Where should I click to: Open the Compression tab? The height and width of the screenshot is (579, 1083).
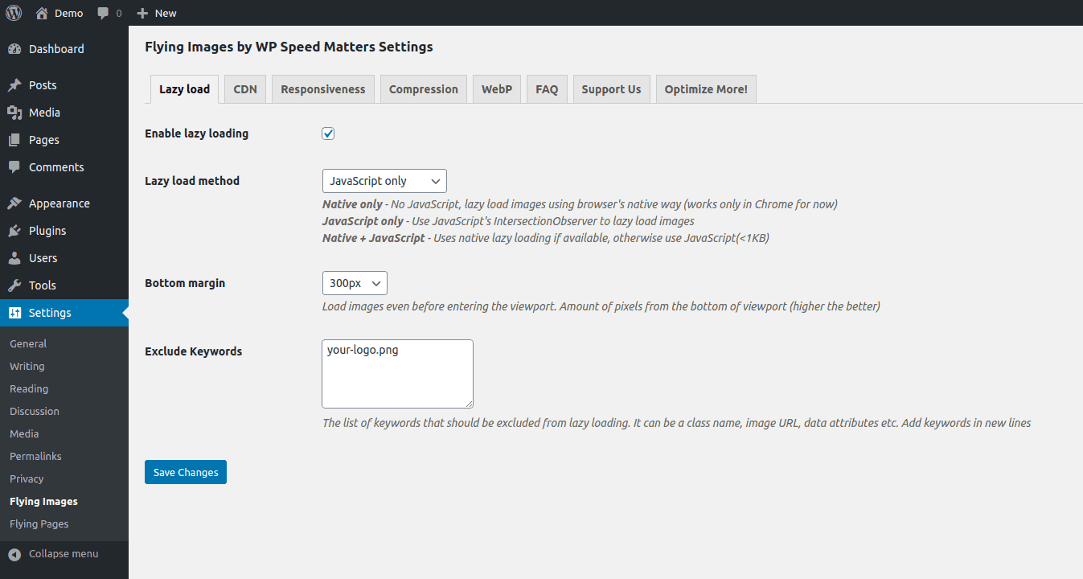coord(423,89)
